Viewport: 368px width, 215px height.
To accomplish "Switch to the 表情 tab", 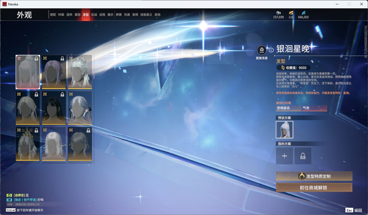I will coord(119,15).
